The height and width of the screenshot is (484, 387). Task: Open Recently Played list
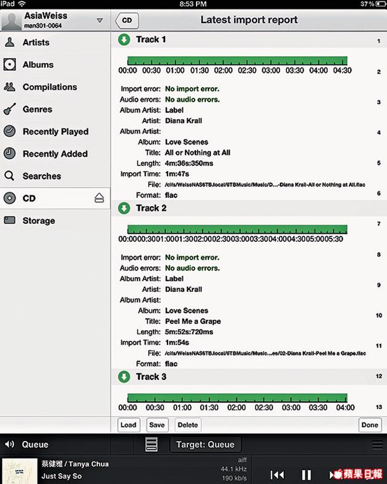pyautogui.click(x=55, y=131)
